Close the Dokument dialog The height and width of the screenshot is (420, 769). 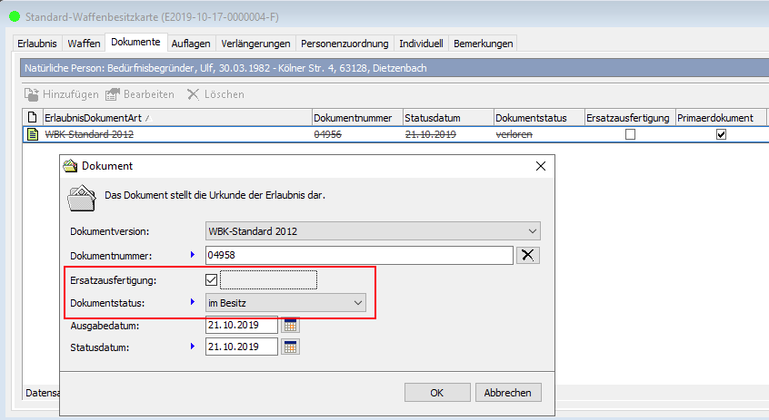click(541, 166)
